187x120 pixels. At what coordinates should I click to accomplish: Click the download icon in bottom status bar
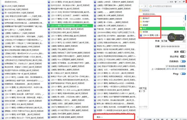coord(154,119)
